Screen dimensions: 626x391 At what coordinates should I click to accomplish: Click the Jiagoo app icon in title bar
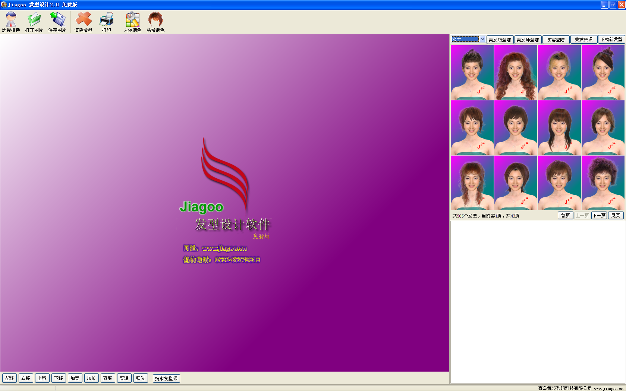(4, 4)
